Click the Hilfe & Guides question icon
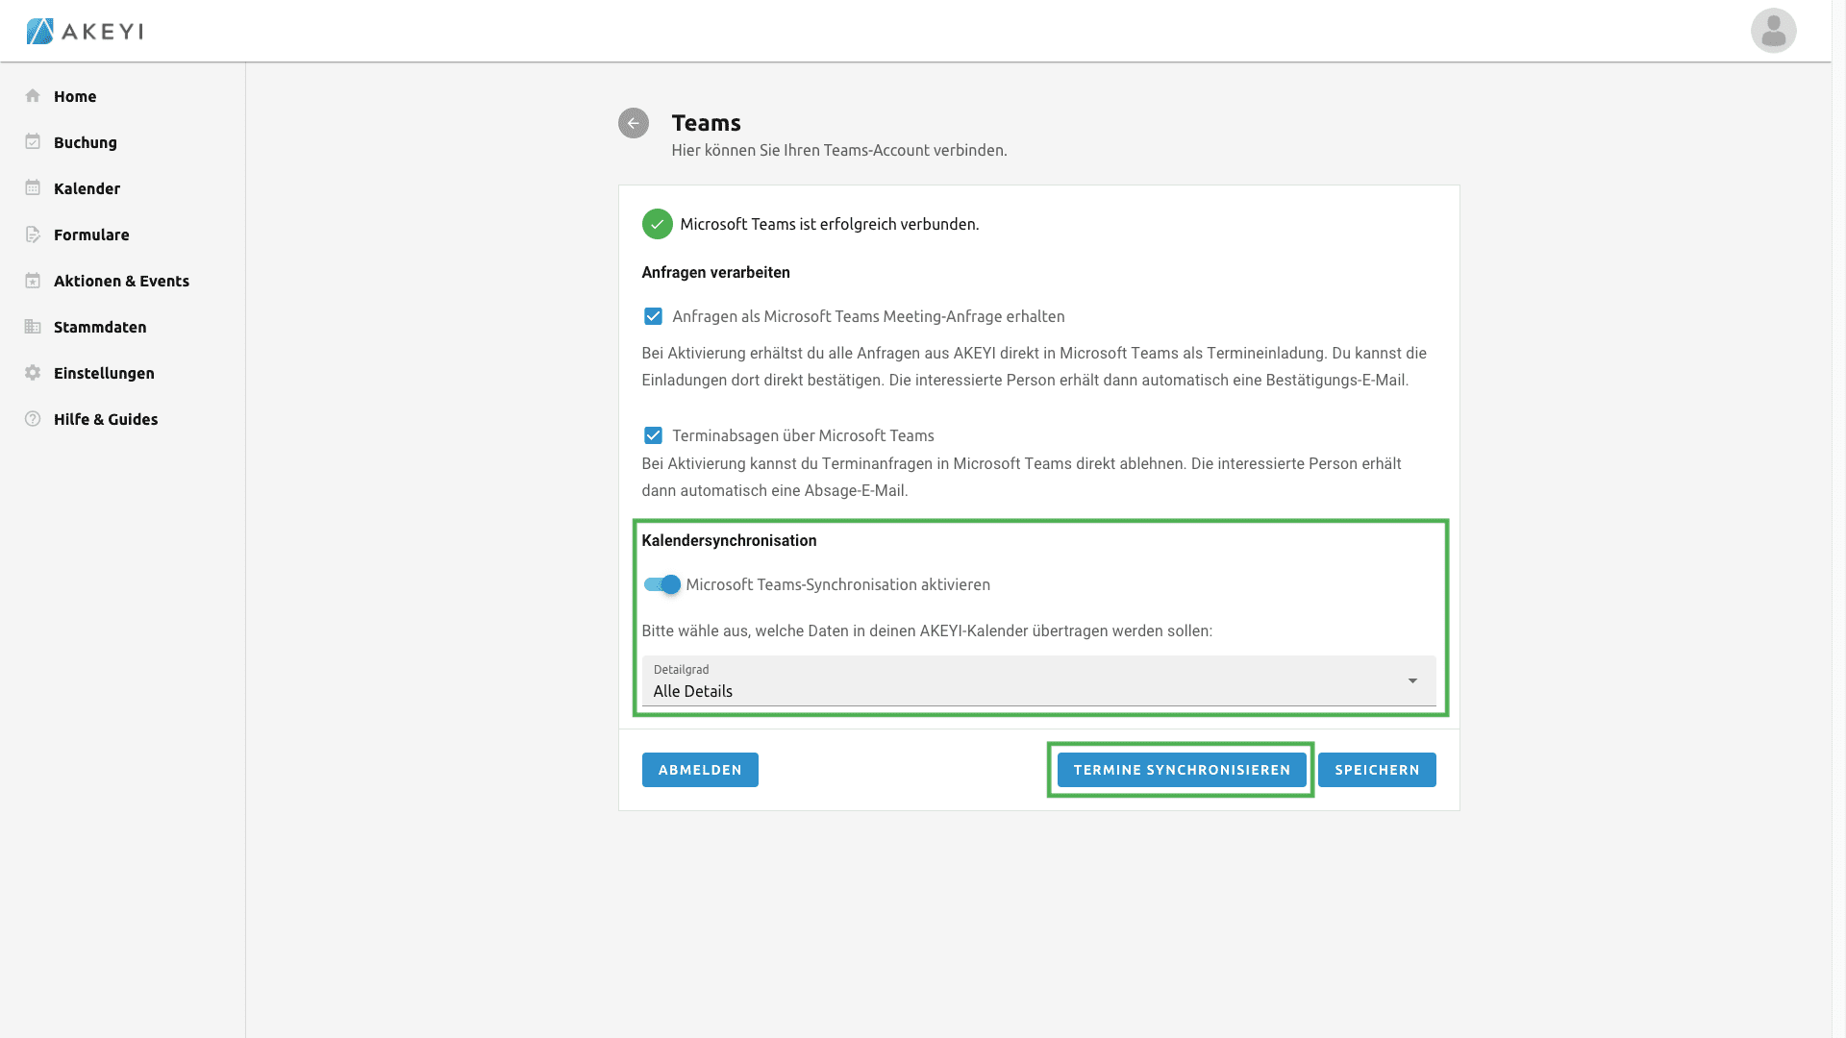1846x1038 pixels. (x=33, y=419)
